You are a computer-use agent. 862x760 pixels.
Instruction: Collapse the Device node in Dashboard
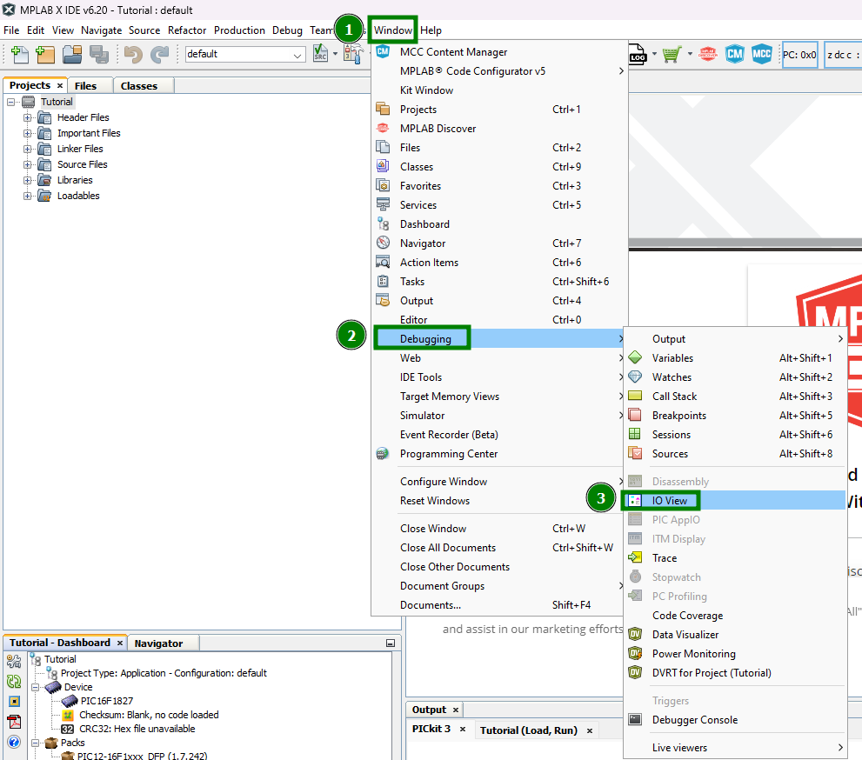click(35, 688)
